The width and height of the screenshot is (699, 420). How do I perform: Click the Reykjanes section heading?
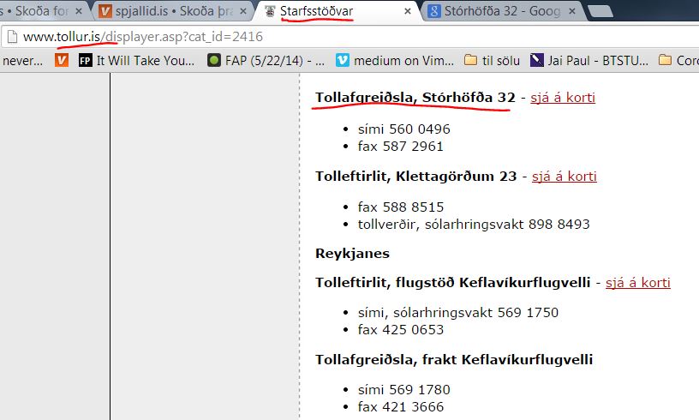[352, 254]
